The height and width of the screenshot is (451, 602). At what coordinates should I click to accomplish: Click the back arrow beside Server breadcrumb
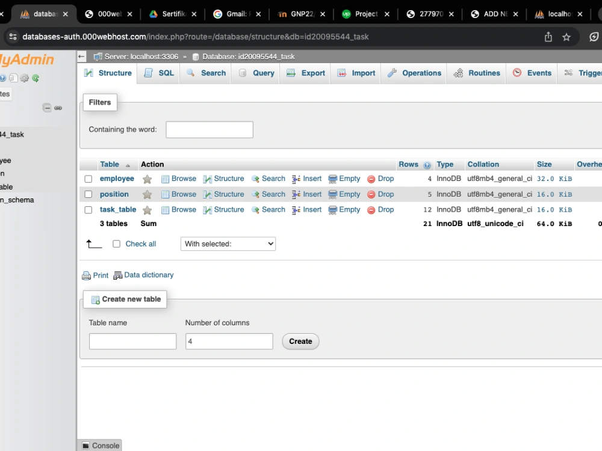[81, 57]
